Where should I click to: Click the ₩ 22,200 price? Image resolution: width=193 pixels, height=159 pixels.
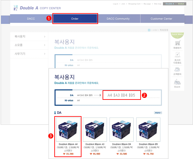coord(68,154)
